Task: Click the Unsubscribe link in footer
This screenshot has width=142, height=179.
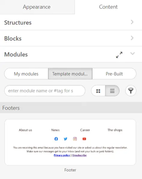Action: tap(79, 155)
